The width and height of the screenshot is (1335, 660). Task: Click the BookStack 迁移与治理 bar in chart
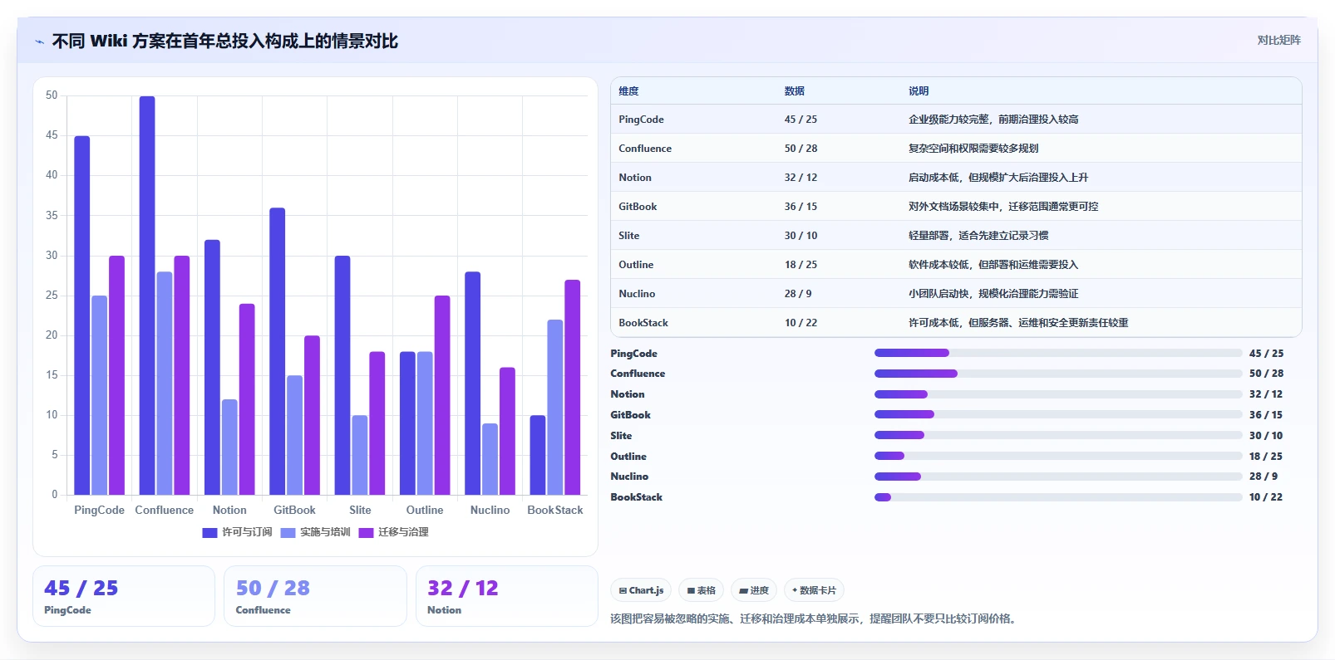click(573, 388)
